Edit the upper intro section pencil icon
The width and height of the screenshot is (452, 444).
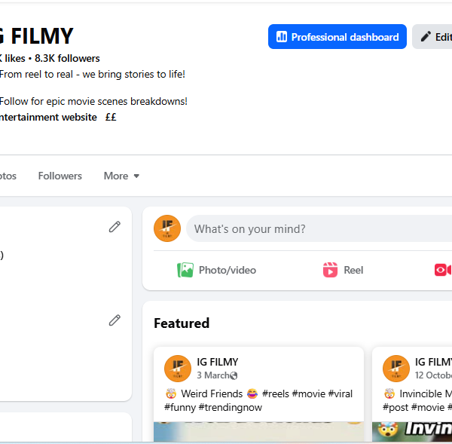point(115,227)
